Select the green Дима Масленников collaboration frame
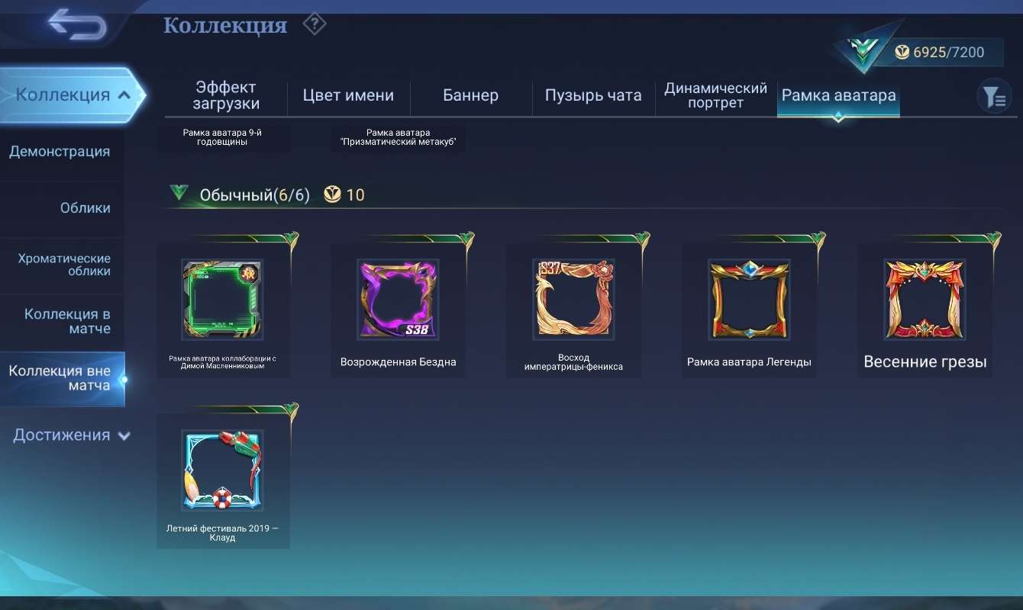 223,310
